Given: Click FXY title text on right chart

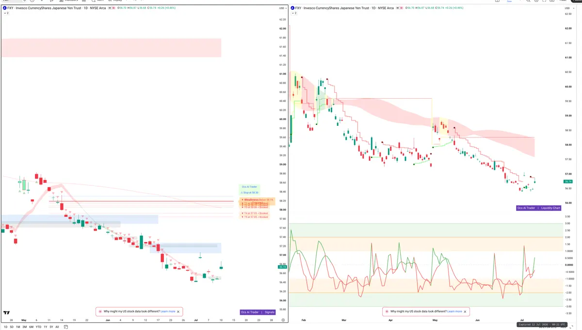Looking at the screenshot, I should [345, 8].
